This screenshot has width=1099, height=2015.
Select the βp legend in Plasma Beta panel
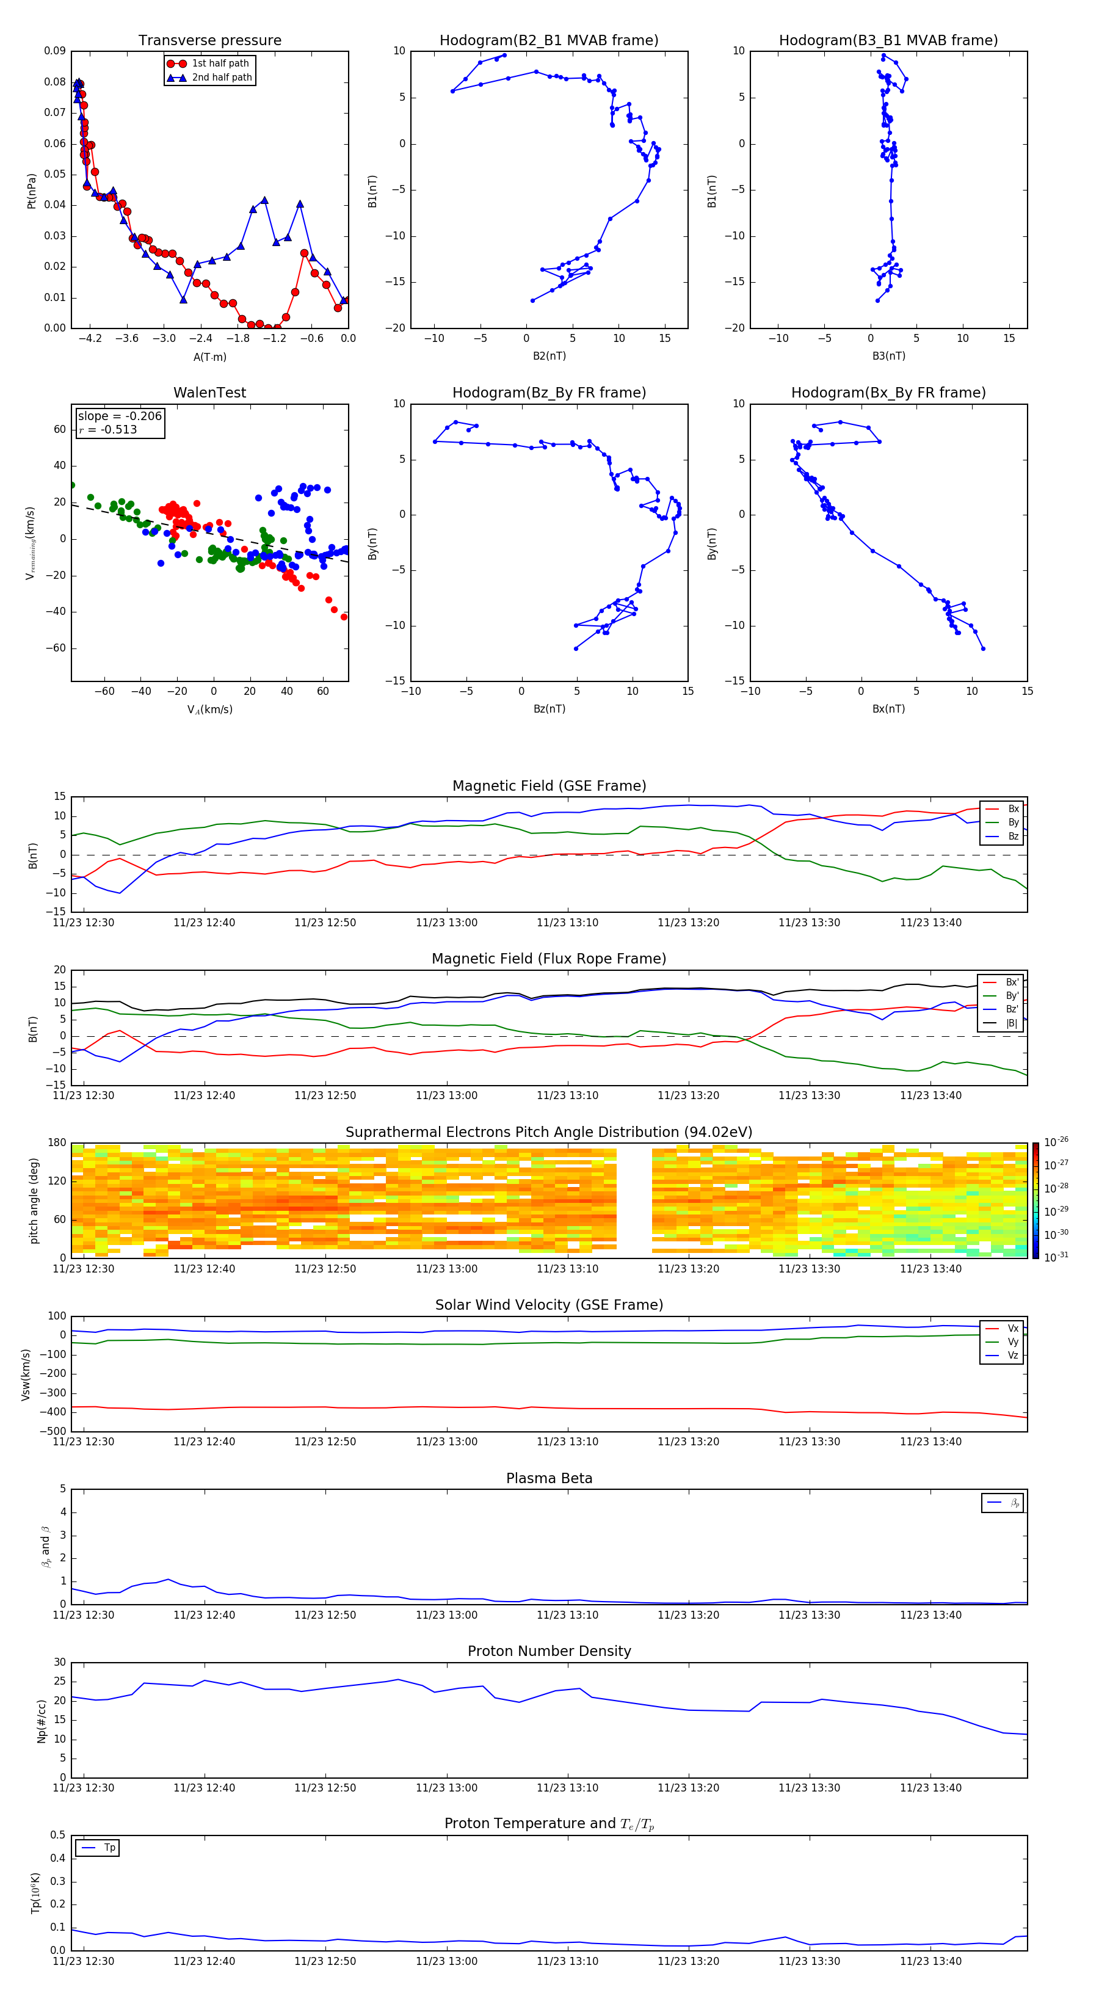pyautogui.click(x=1004, y=1503)
